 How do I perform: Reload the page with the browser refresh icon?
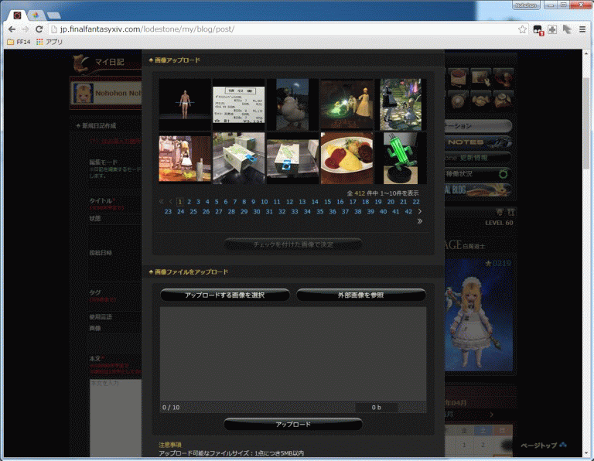pos(39,29)
